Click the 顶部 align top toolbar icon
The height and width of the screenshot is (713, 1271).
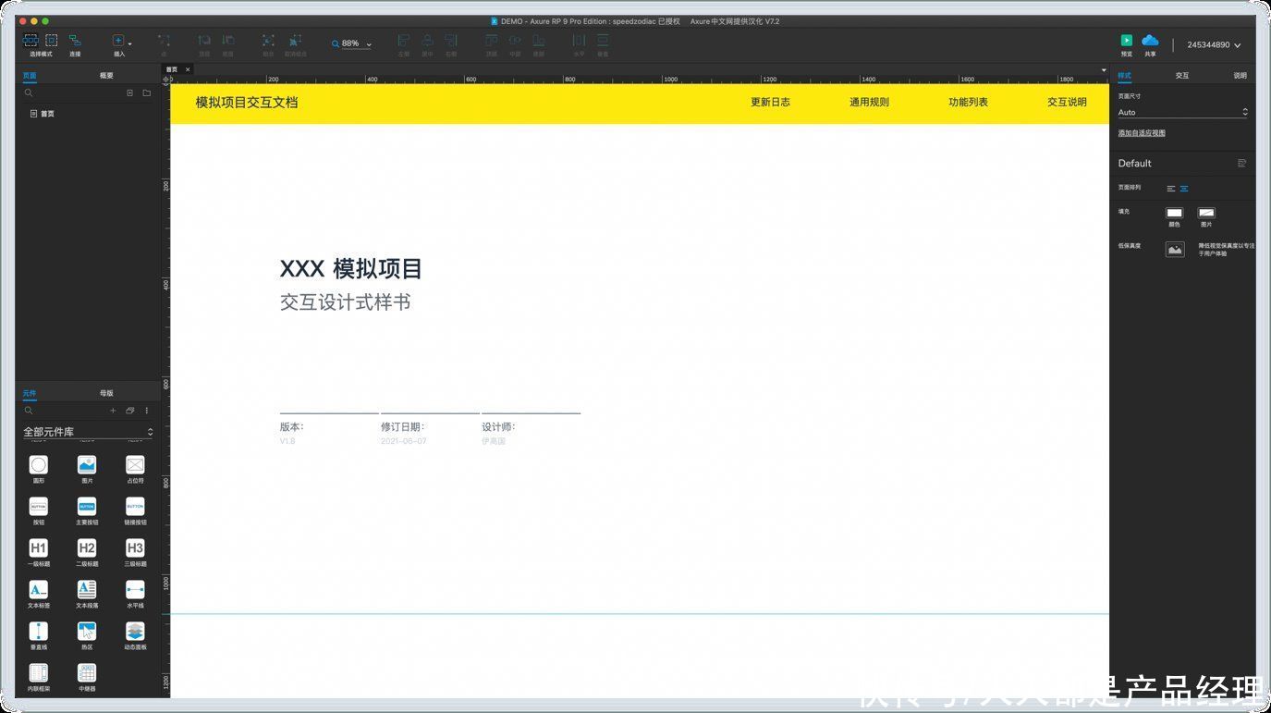[x=492, y=41]
